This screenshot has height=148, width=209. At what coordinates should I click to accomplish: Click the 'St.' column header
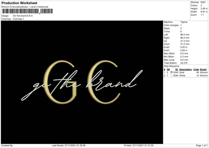point(177,69)
